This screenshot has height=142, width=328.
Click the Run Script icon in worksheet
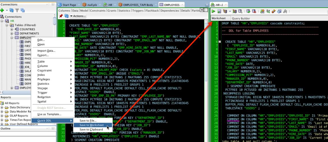point(219,11)
